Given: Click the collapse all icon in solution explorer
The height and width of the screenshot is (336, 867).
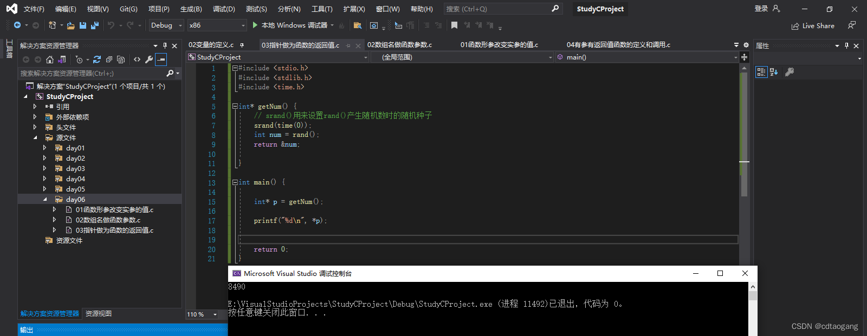Looking at the screenshot, I should 109,60.
